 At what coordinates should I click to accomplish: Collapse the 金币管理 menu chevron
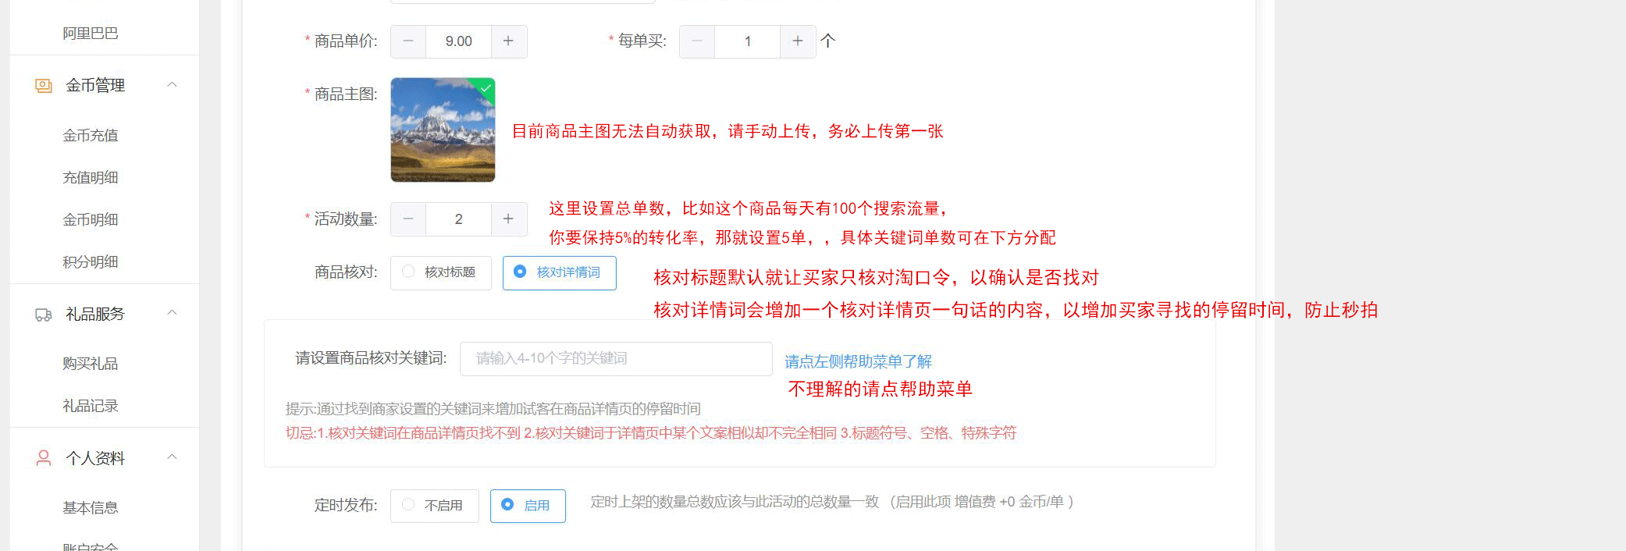173,85
